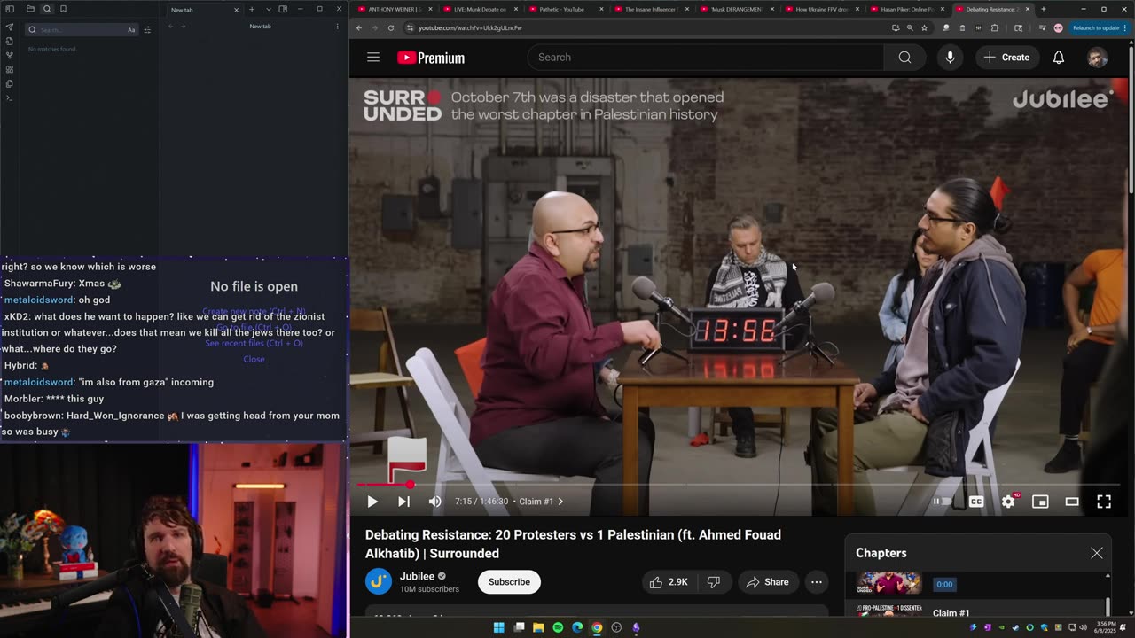Switch to the 'LIVE: Munk Debate' browser tab
1135x638 pixels.
(x=480, y=9)
